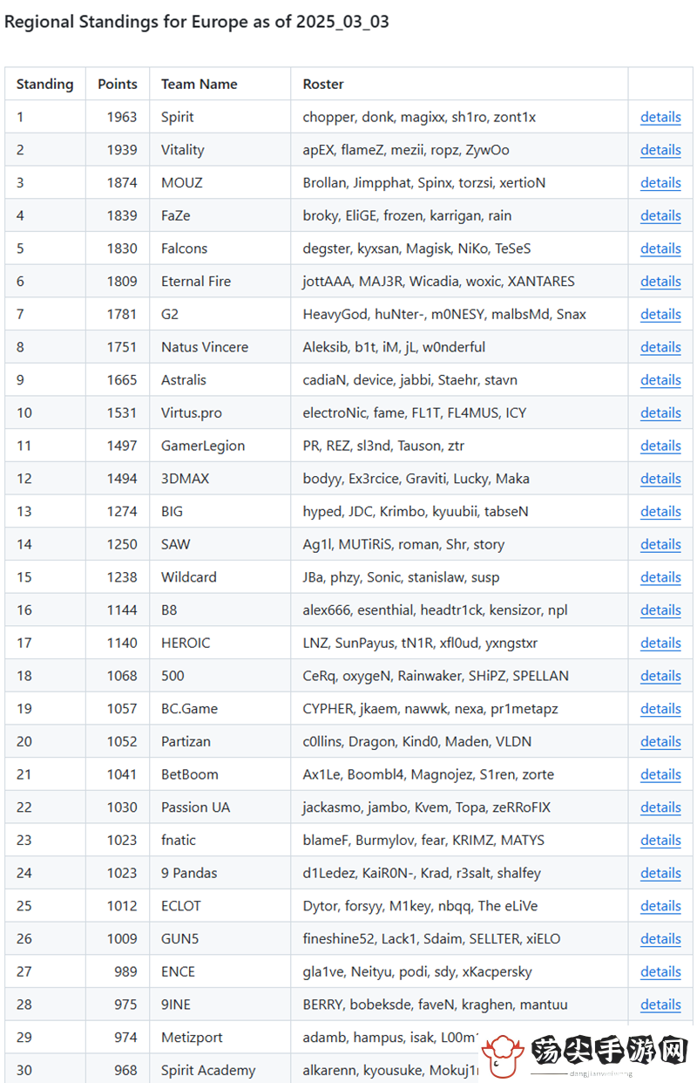Open details link for 9INE

point(660,1005)
